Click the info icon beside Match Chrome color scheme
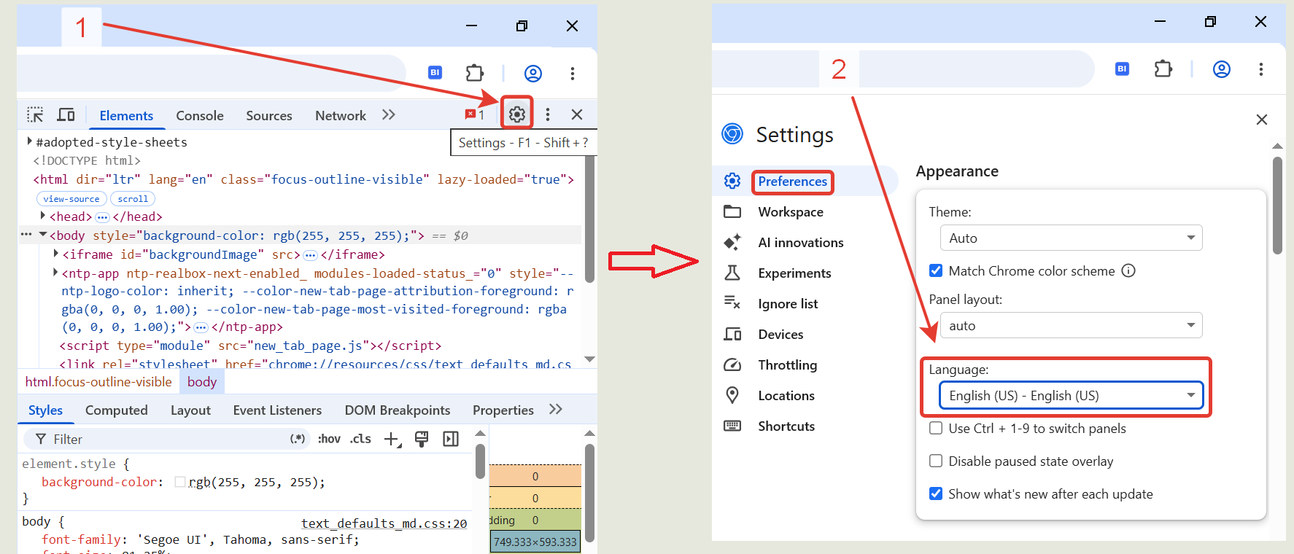The image size is (1294, 554). (1128, 271)
